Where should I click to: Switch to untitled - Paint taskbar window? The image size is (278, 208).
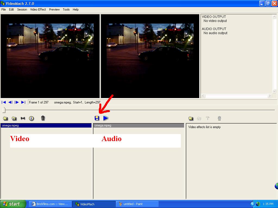point(137,204)
